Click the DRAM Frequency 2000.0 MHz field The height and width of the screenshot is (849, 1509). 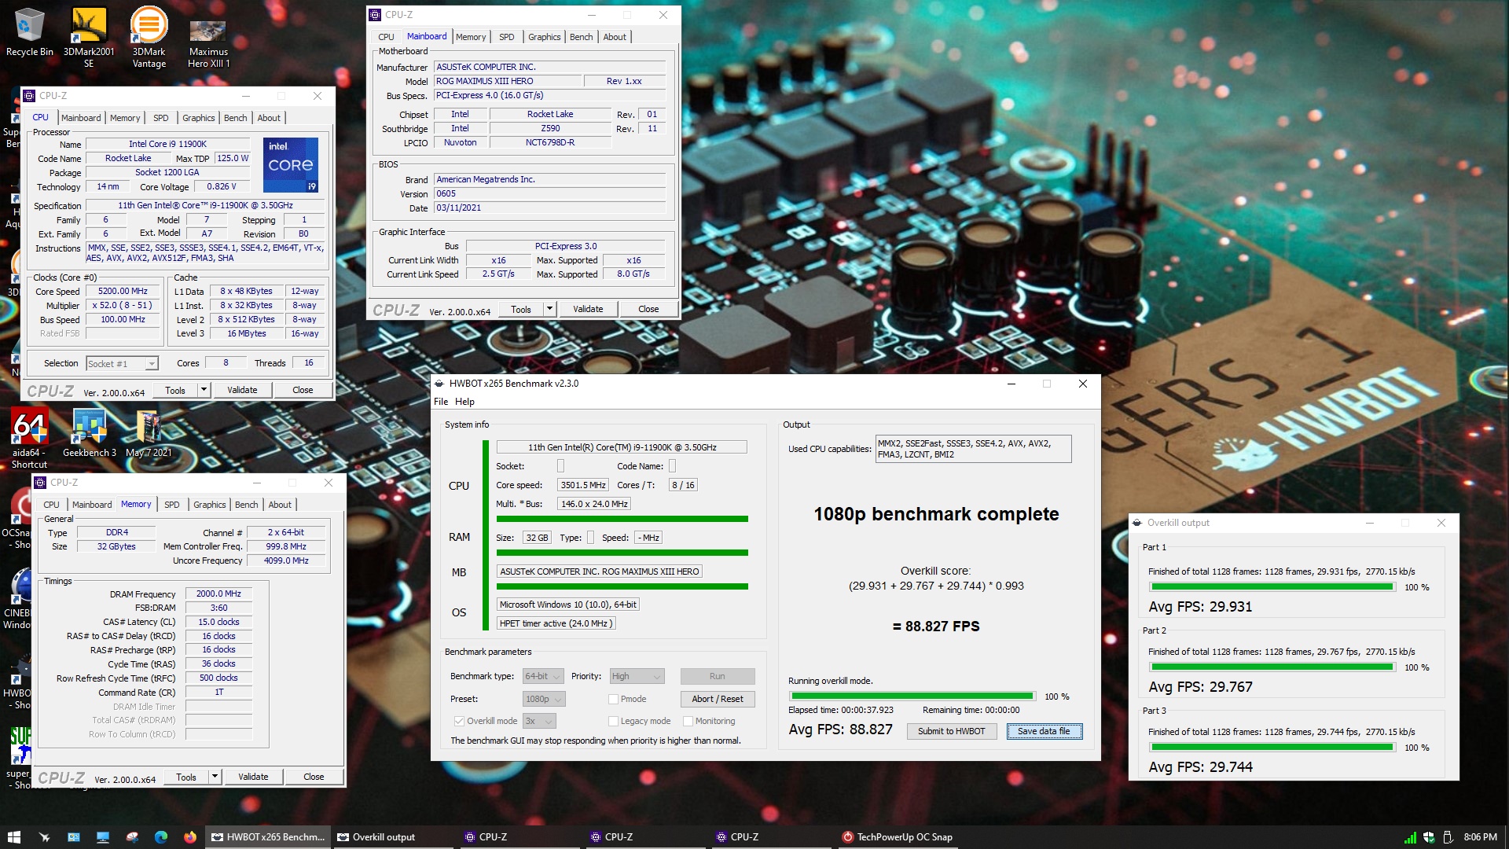218,594
